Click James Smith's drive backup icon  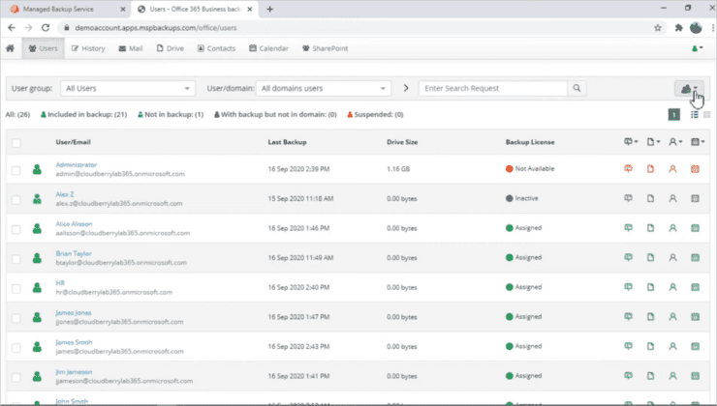click(x=650, y=346)
